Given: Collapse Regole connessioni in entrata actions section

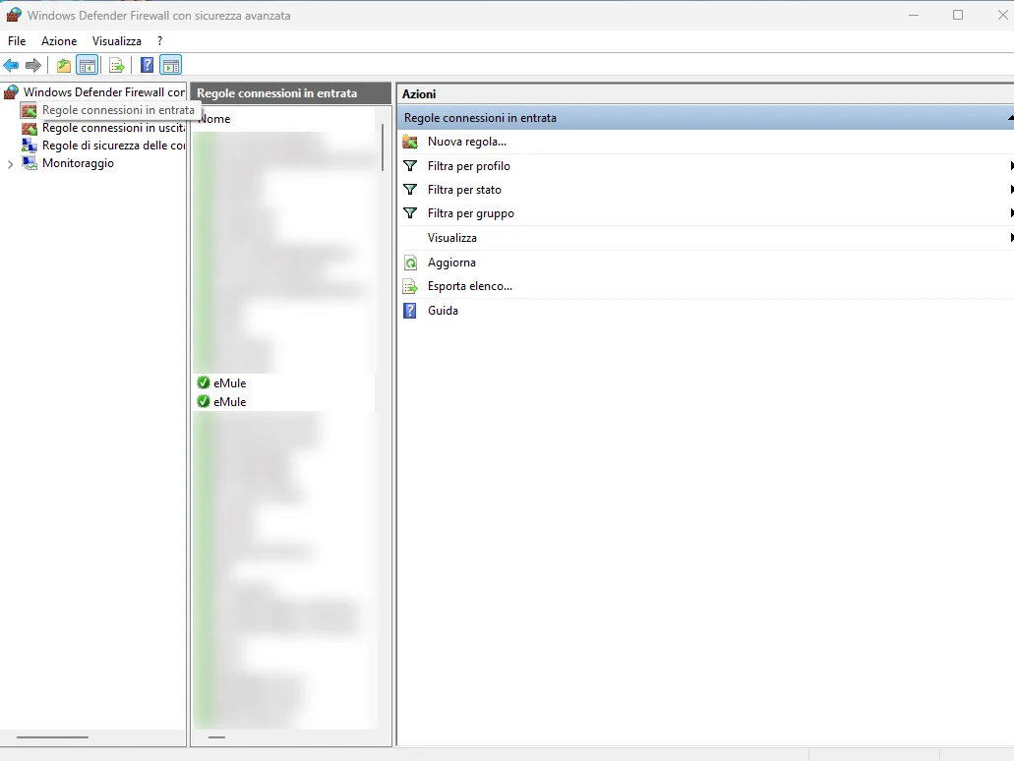Looking at the screenshot, I should pyautogui.click(x=1010, y=118).
